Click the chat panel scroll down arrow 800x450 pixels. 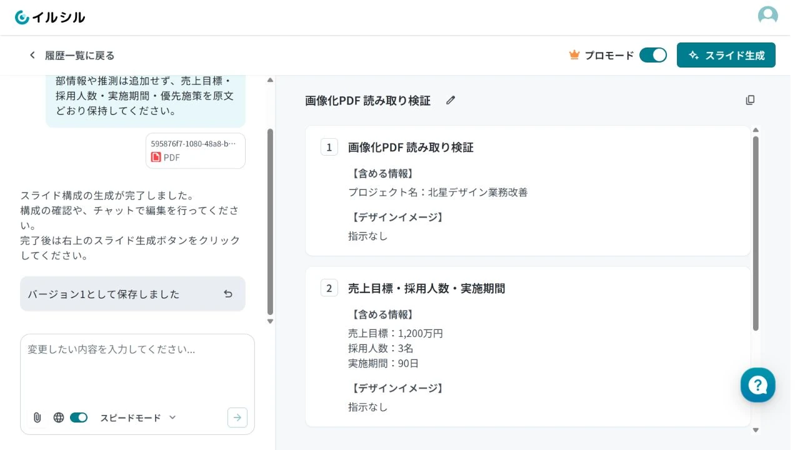(x=270, y=321)
